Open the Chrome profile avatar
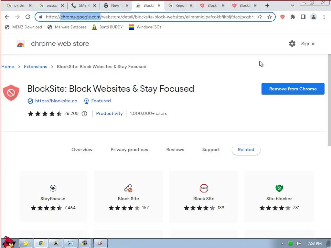 pos(314,17)
